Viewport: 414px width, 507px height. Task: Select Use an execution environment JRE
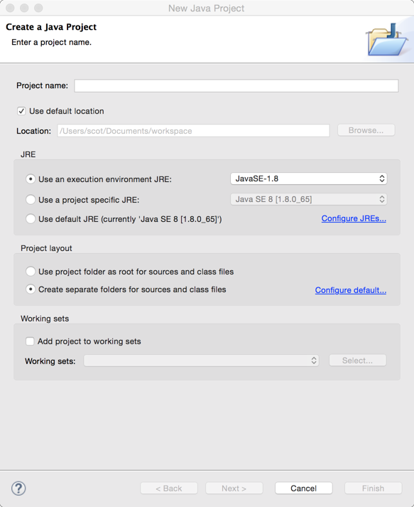tap(31, 178)
